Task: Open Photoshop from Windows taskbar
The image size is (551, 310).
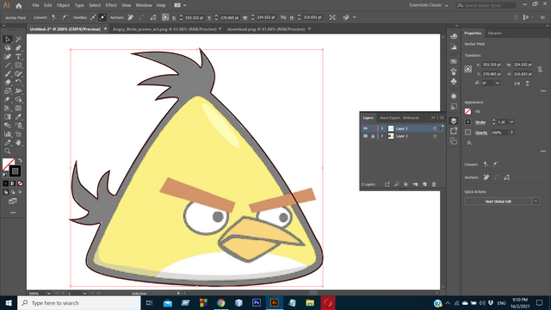Action: (257, 302)
